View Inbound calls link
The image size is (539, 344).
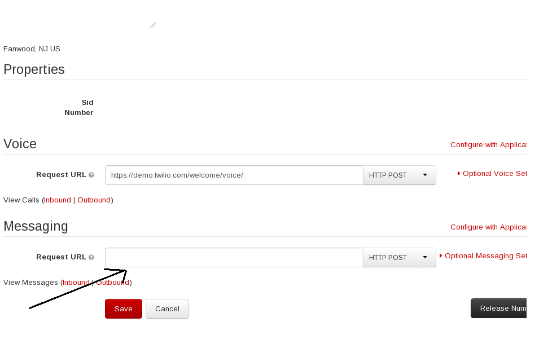coord(58,200)
